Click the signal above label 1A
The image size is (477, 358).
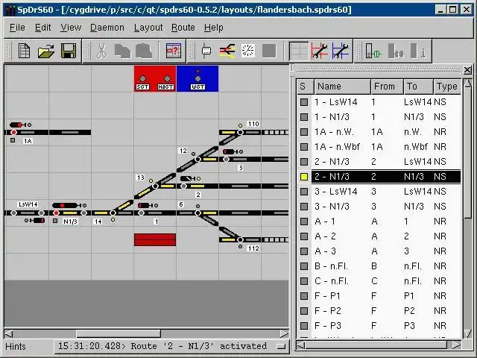[20, 125]
